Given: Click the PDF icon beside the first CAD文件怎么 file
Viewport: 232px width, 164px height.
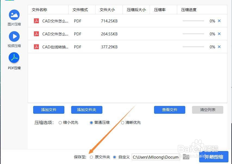Looking at the screenshot, I should click(x=36, y=21).
